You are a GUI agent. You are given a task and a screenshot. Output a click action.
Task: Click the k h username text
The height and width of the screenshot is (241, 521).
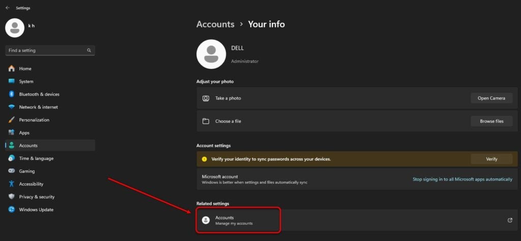pyautogui.click(x=31, y=25)
